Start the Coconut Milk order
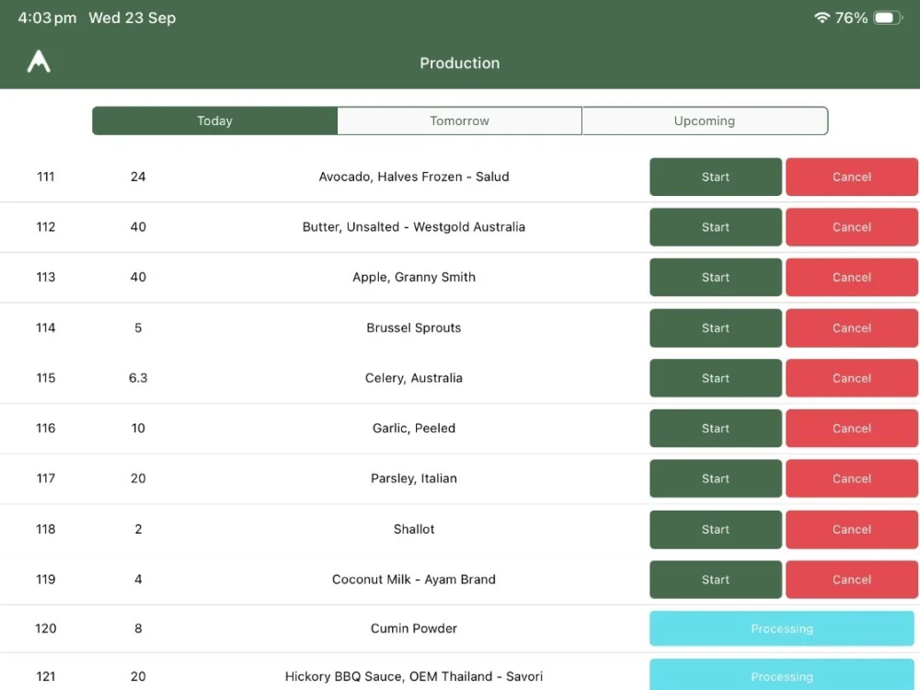The image size is (920, 690). [715, 580]
